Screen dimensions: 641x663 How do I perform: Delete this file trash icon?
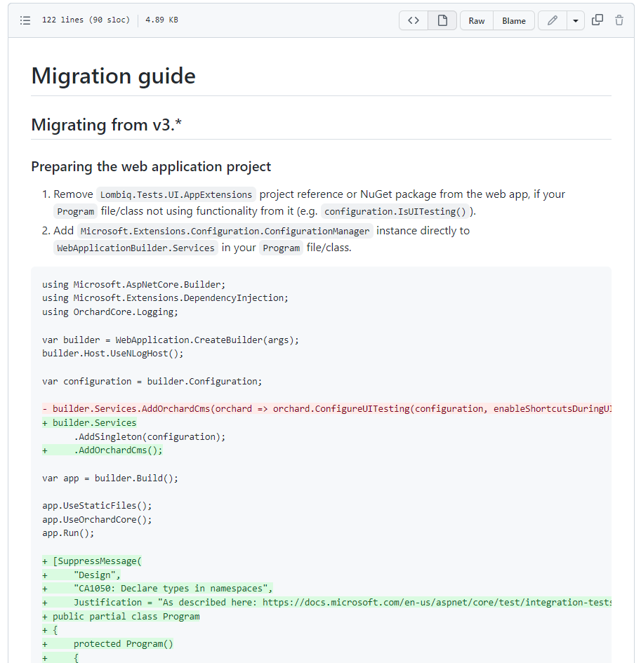(x=619, y=20)
